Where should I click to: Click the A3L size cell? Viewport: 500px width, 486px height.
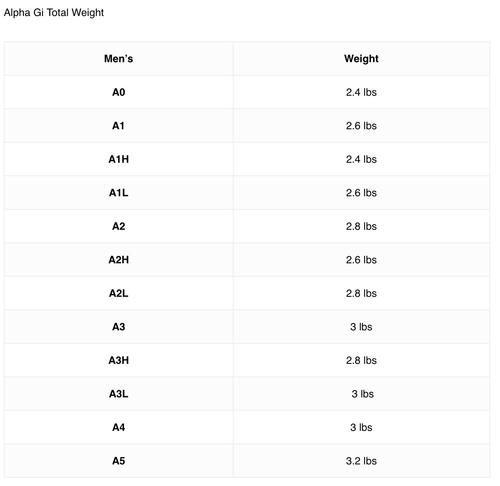pyautogui.click(x=118, y=394)
